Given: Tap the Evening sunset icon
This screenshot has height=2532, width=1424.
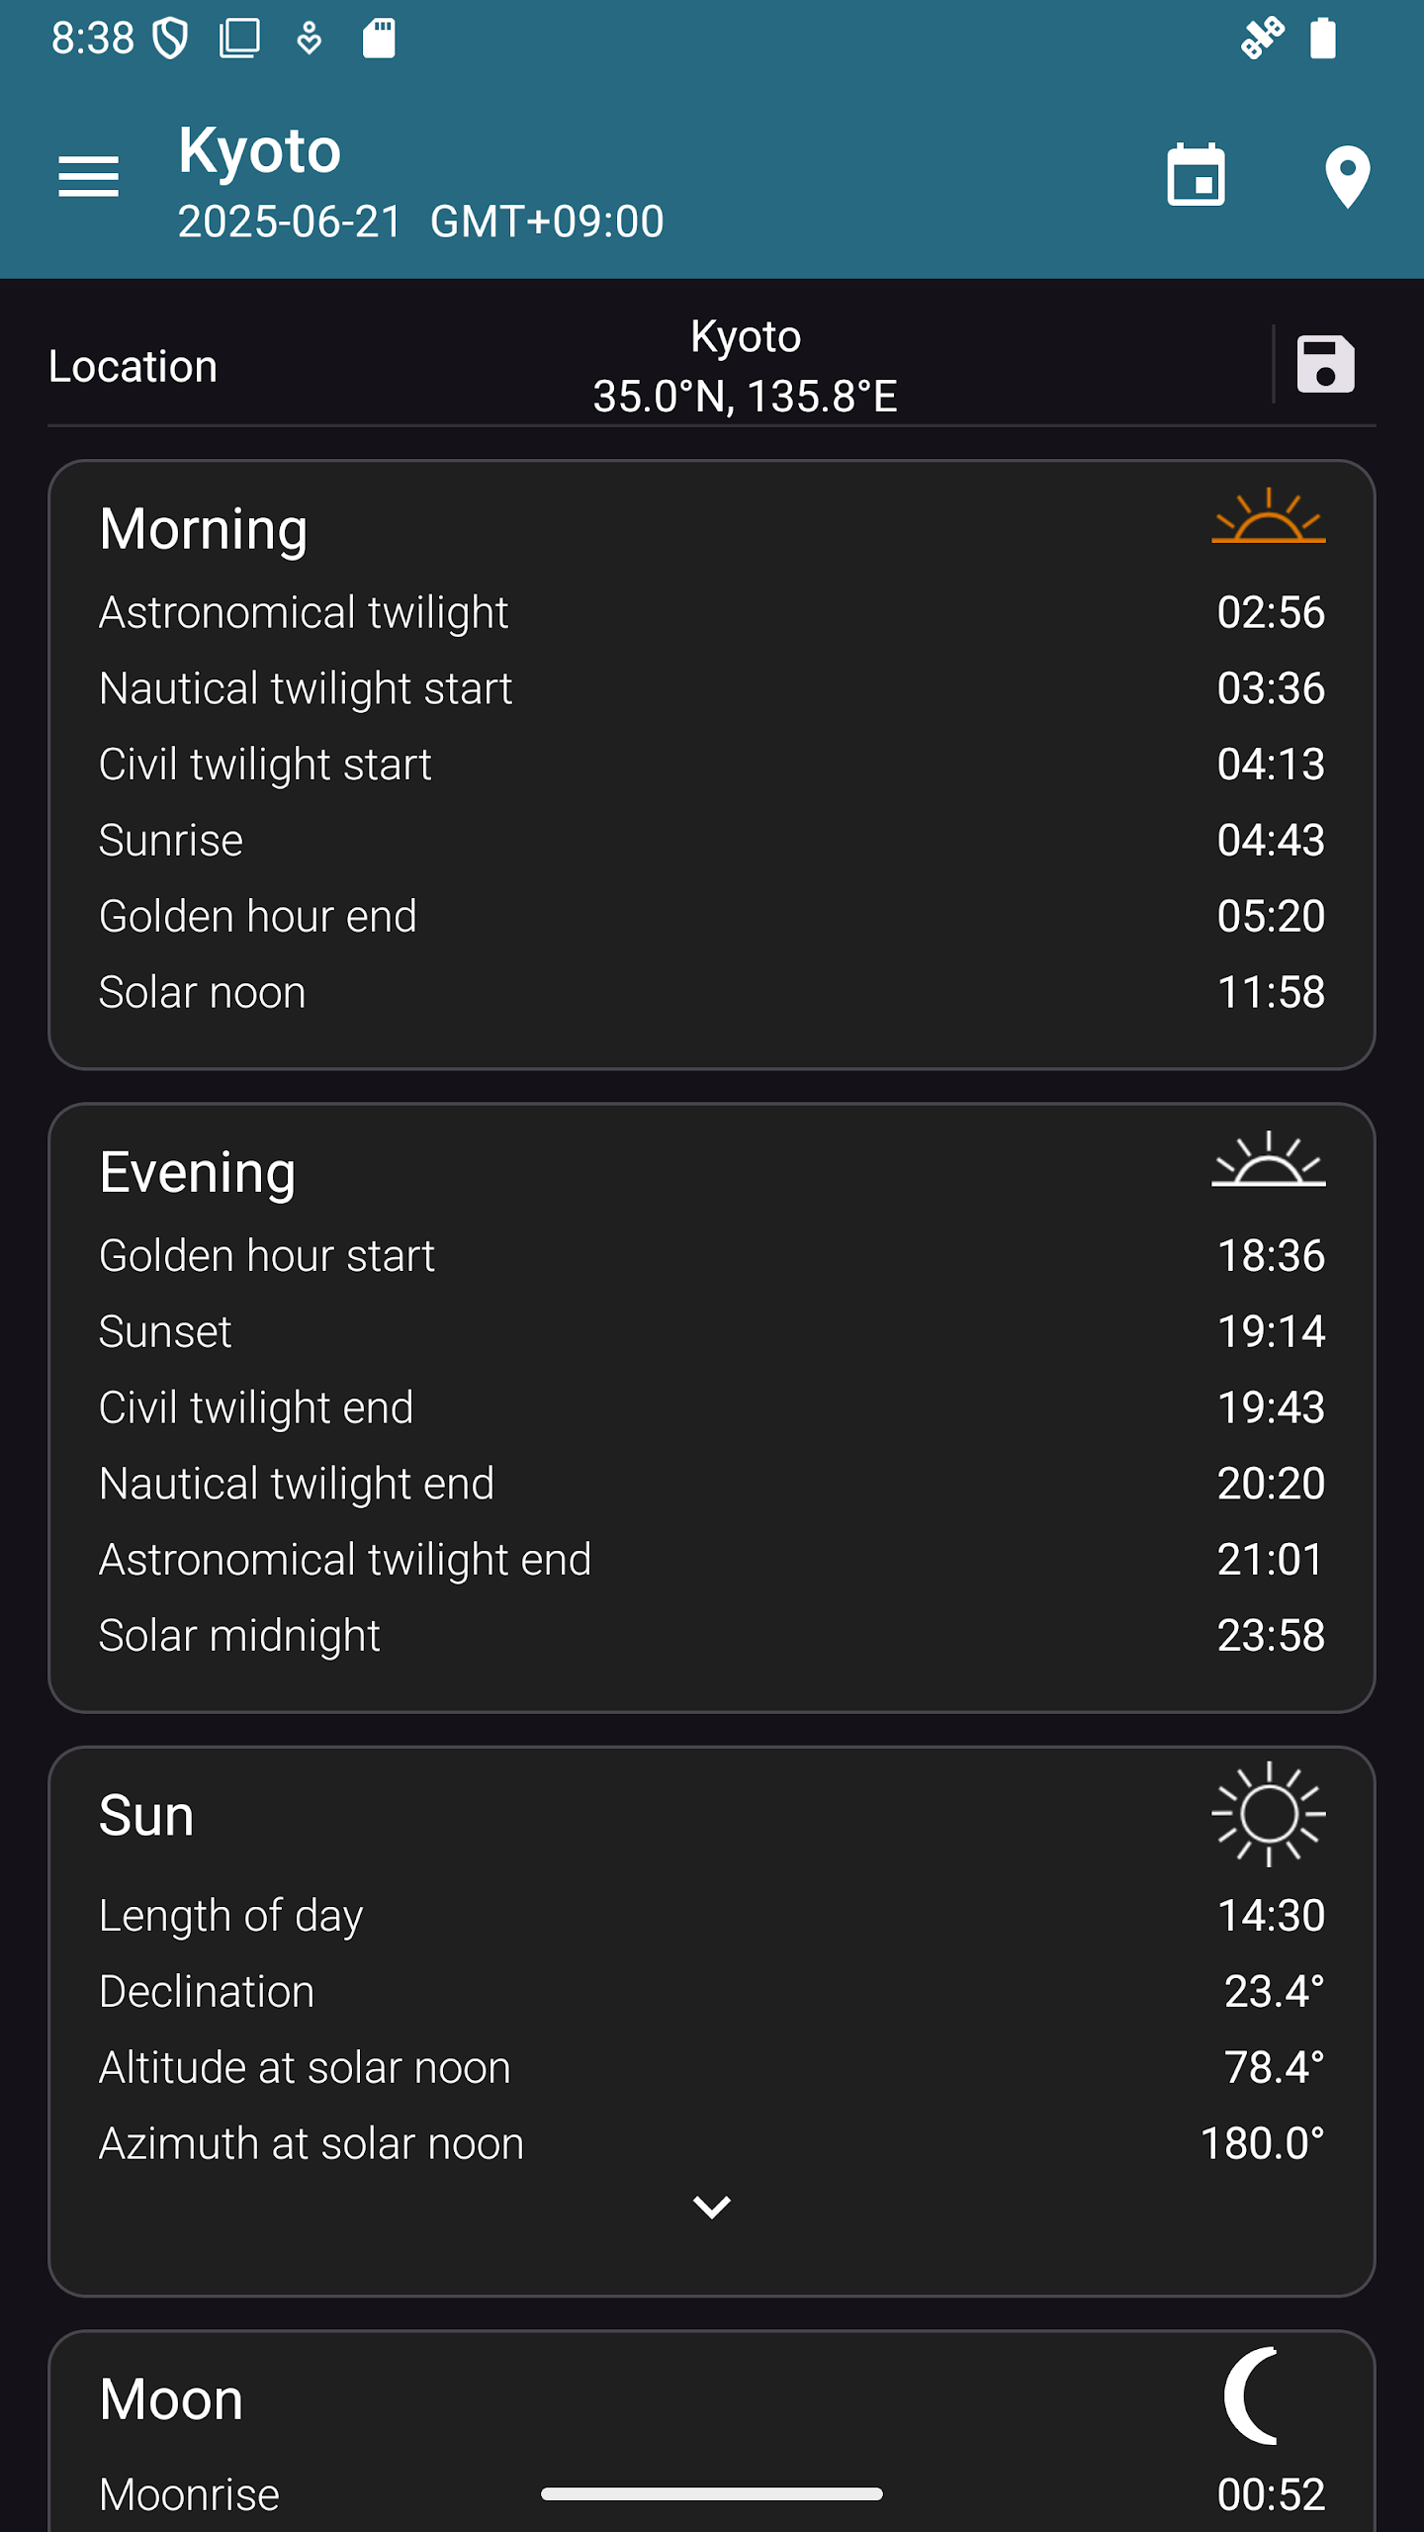Looking at the screenshot, I should [x=1268, y=1159].
